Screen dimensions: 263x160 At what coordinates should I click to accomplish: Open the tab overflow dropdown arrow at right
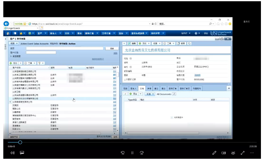(x=229, y=88)
